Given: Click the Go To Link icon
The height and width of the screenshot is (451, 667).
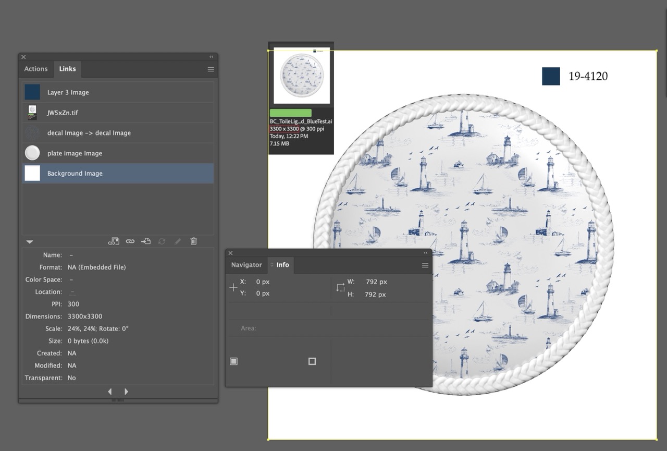Looking at the screenshot, I should [146, 241].
